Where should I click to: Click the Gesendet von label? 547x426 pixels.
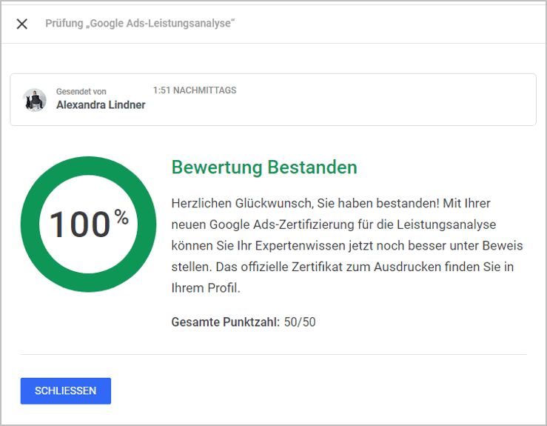pyautogui.click(x=81, y=91)
